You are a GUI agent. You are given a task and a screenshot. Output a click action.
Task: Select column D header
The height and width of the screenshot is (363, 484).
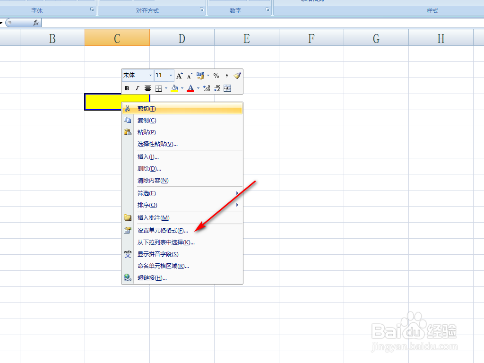pos(182,38)
